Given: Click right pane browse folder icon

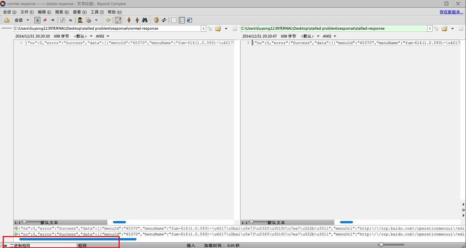Looking at the screenshot, I should (445, 29).
